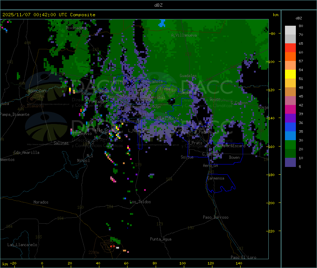Click the L_Malvinas label
317x268 pixels.
139,131
